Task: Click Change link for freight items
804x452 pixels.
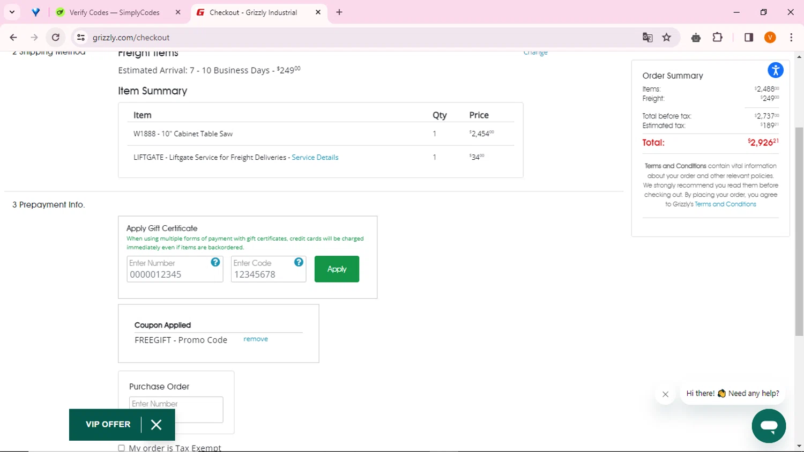Action: 535,53
